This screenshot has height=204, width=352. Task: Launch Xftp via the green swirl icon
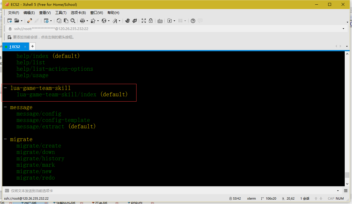[127, 21]
